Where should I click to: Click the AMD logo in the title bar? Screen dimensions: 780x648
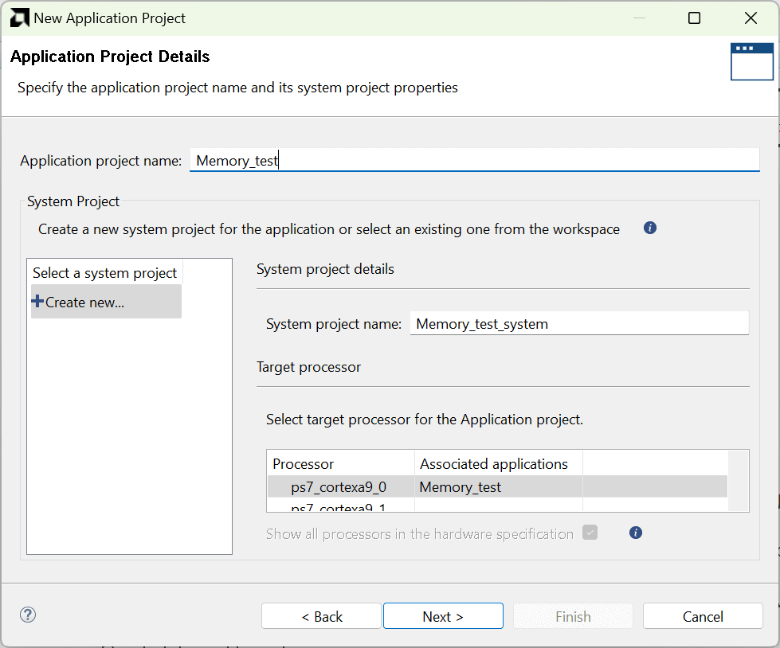[19, 18]
